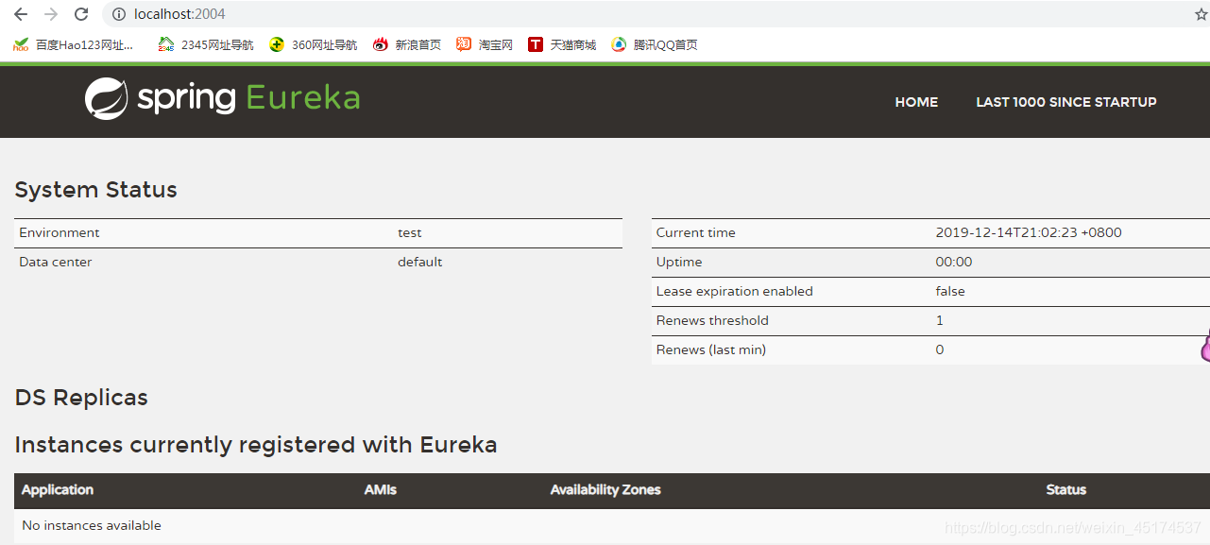Click the AMIs column header
Viewport: 1210px width, 545px height.
click(x=381, y=490)
